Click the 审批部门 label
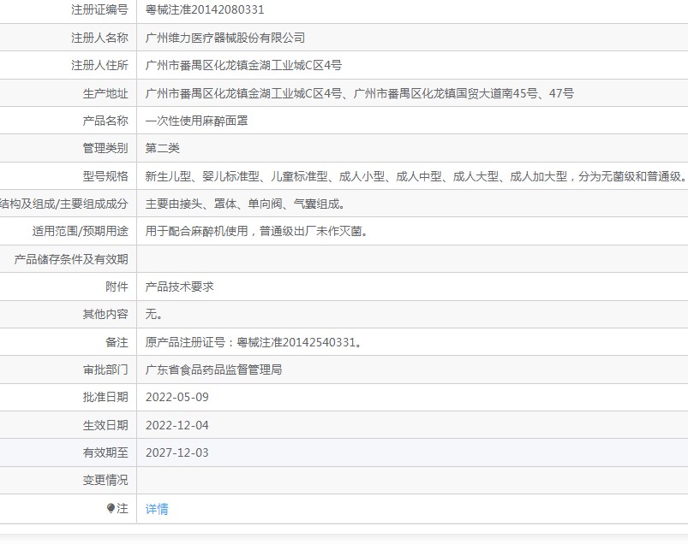 pyautogui.click(x=105, y=370)
